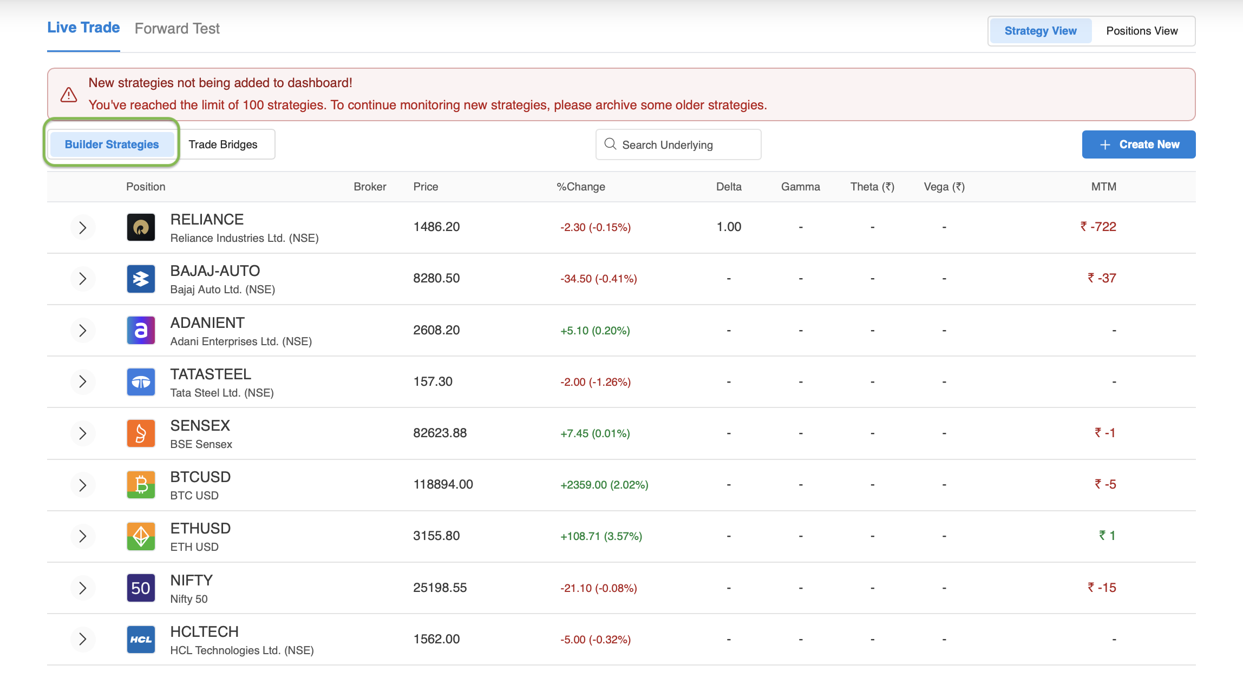Click Tata Steel change -2.00 (-1.26%)
The width and height of the screenshot is (1243, 685).
pos(596,382)
